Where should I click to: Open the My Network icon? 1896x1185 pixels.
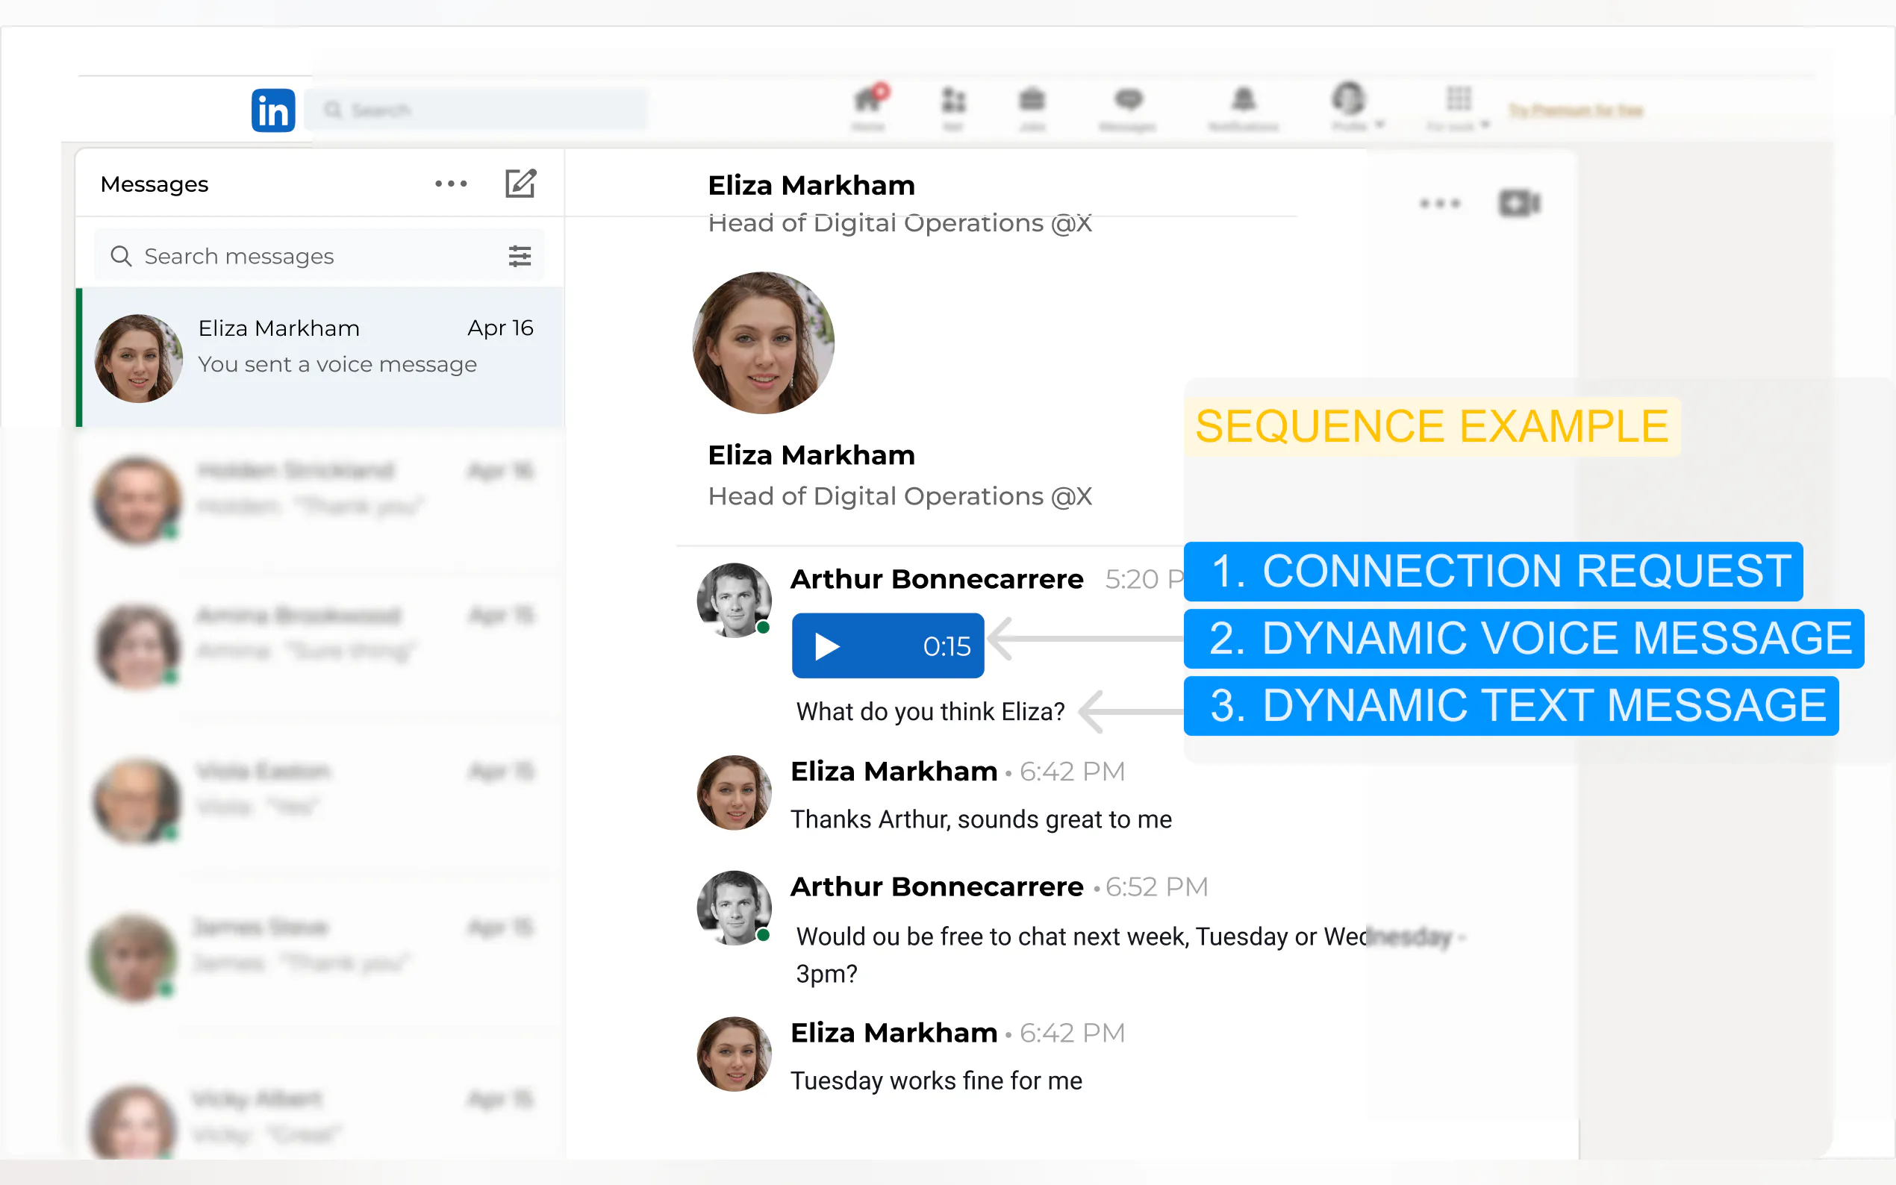pos(953,101)
